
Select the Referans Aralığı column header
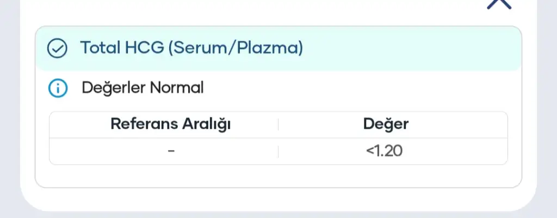tap(171, 124)
